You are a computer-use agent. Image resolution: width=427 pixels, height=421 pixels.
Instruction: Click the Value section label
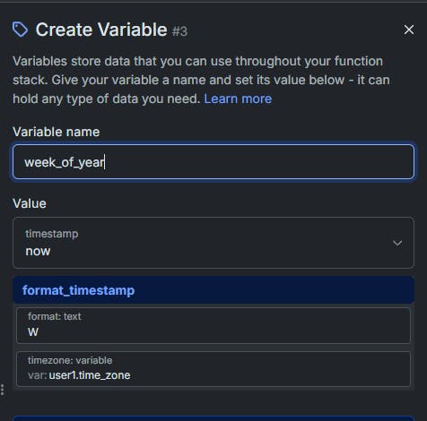tap(30, 203)
